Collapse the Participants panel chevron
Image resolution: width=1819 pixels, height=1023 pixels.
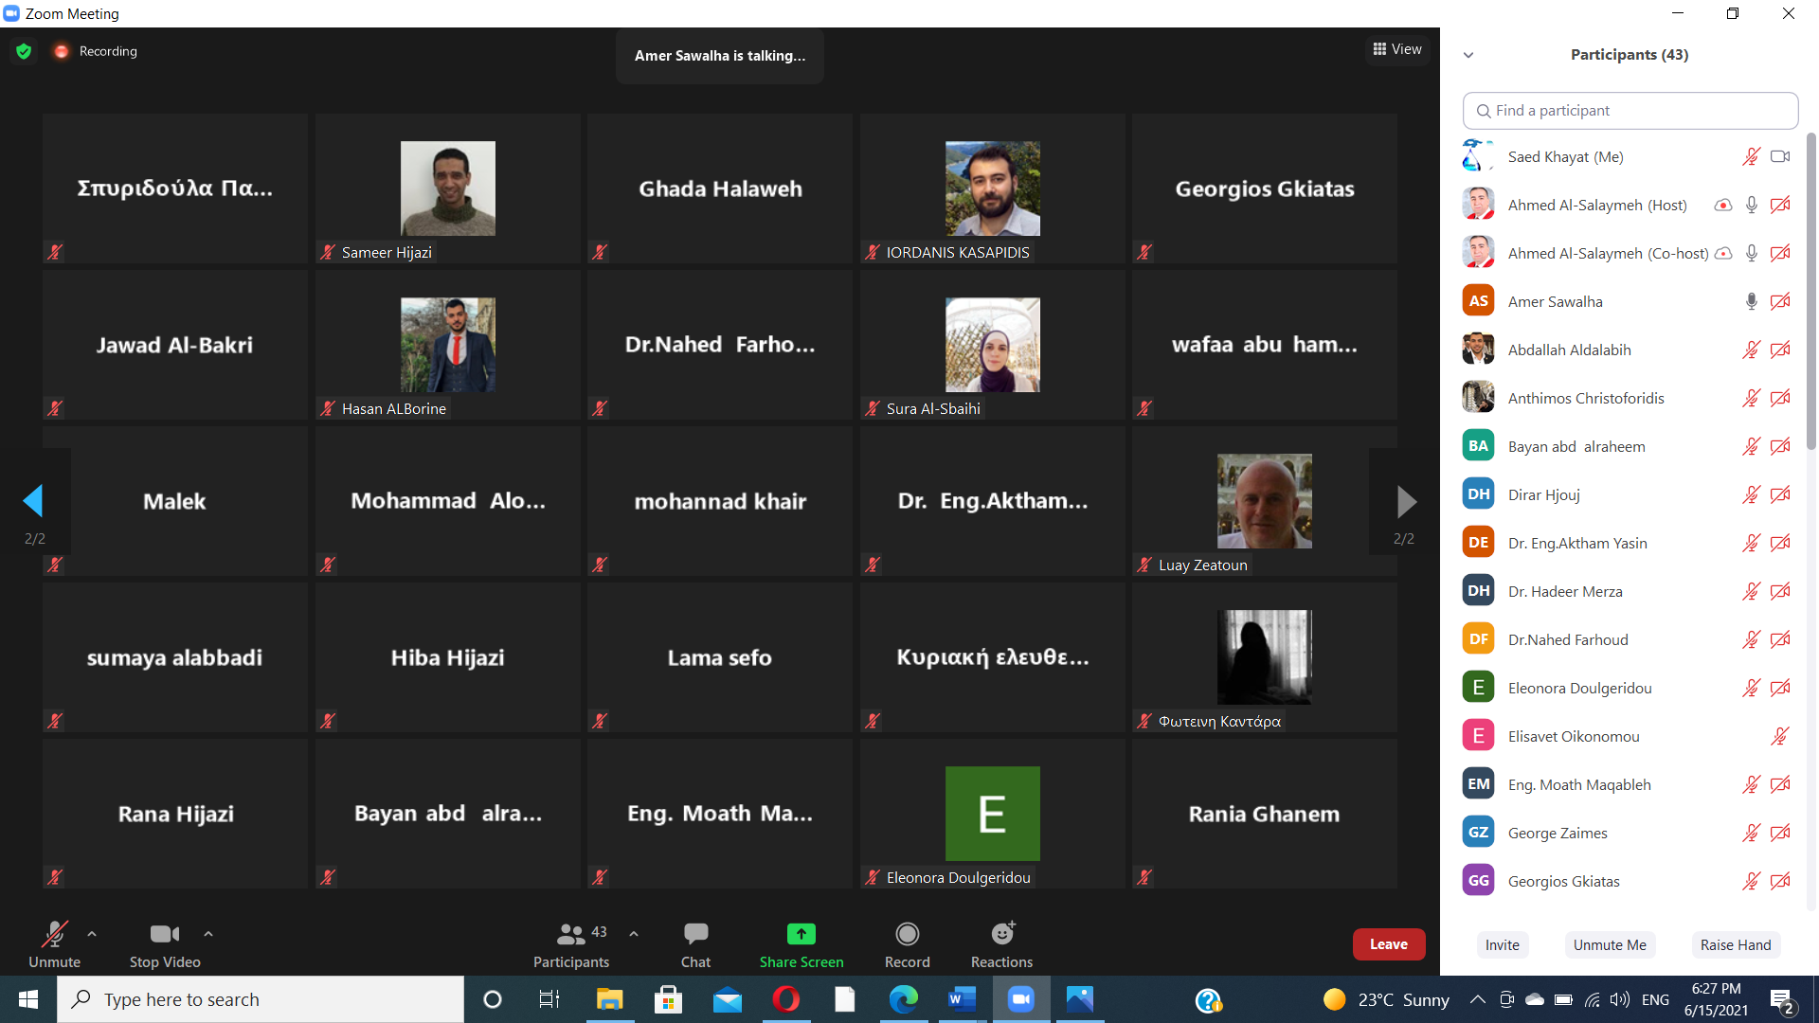(1468, 55)
